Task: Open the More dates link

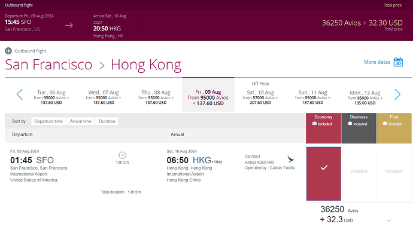Action: (x=377, y=62)
